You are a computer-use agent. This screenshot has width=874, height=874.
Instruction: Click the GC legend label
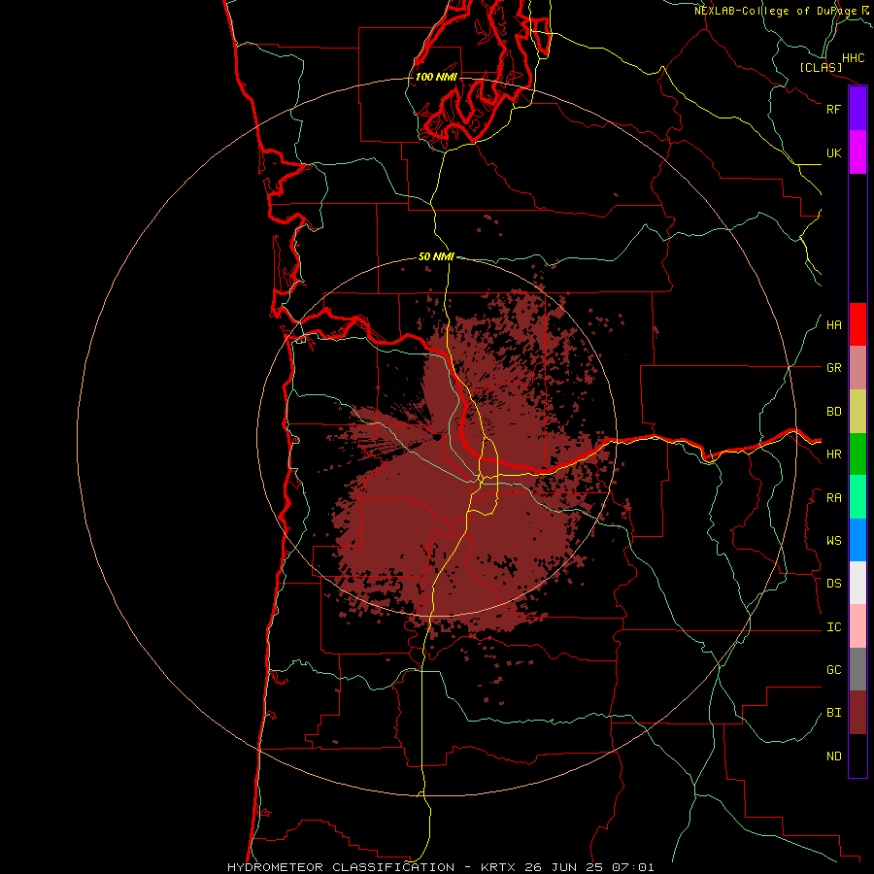click(833, 669)
